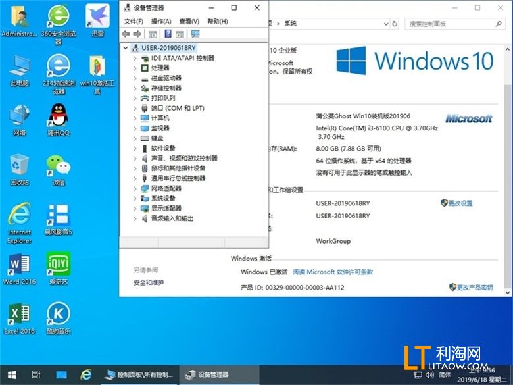Viewport: 513px width, 385px height.
Task: Click scroll-down arrow of System window scrollbar
Action: pos(508,292)
